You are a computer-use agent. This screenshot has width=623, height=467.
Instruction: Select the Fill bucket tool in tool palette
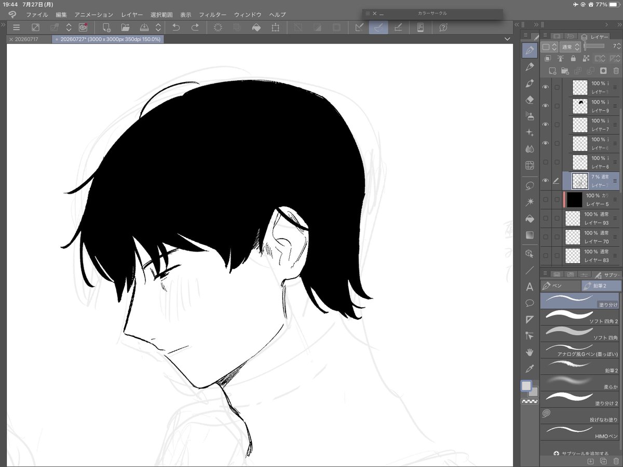tap(530, 218)
